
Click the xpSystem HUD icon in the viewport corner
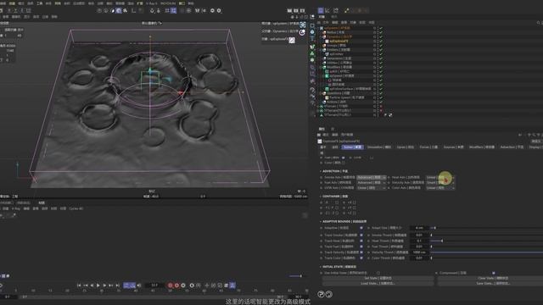click(303, 25)
